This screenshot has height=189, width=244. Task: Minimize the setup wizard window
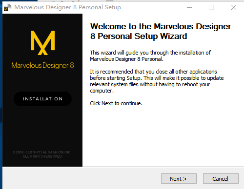click(x=189, y=7)
